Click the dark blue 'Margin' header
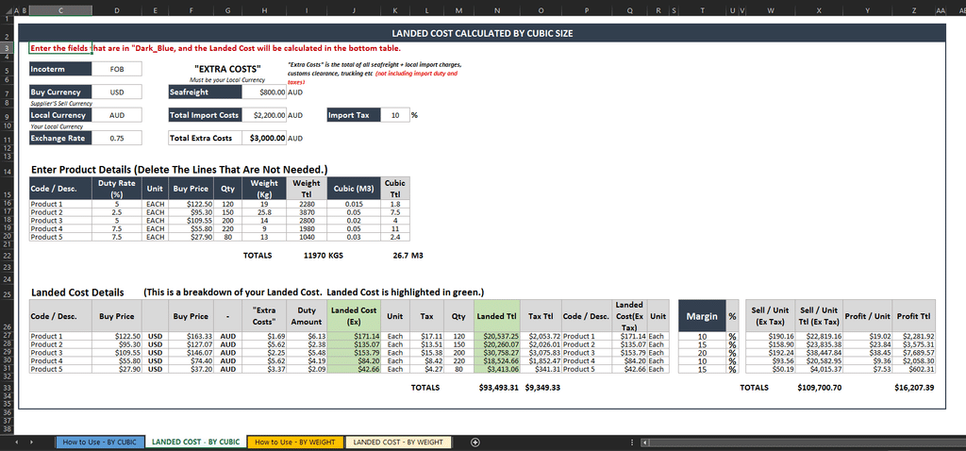966x451 pixels. coord(702,316)
